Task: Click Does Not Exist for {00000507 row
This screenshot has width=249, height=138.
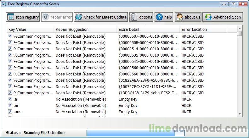Action: [x=81, y=36]
